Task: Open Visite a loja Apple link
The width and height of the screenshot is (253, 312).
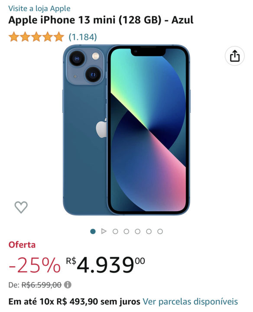Action: point(39,9)
